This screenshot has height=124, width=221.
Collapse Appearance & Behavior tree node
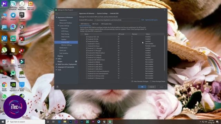[57, 18]
